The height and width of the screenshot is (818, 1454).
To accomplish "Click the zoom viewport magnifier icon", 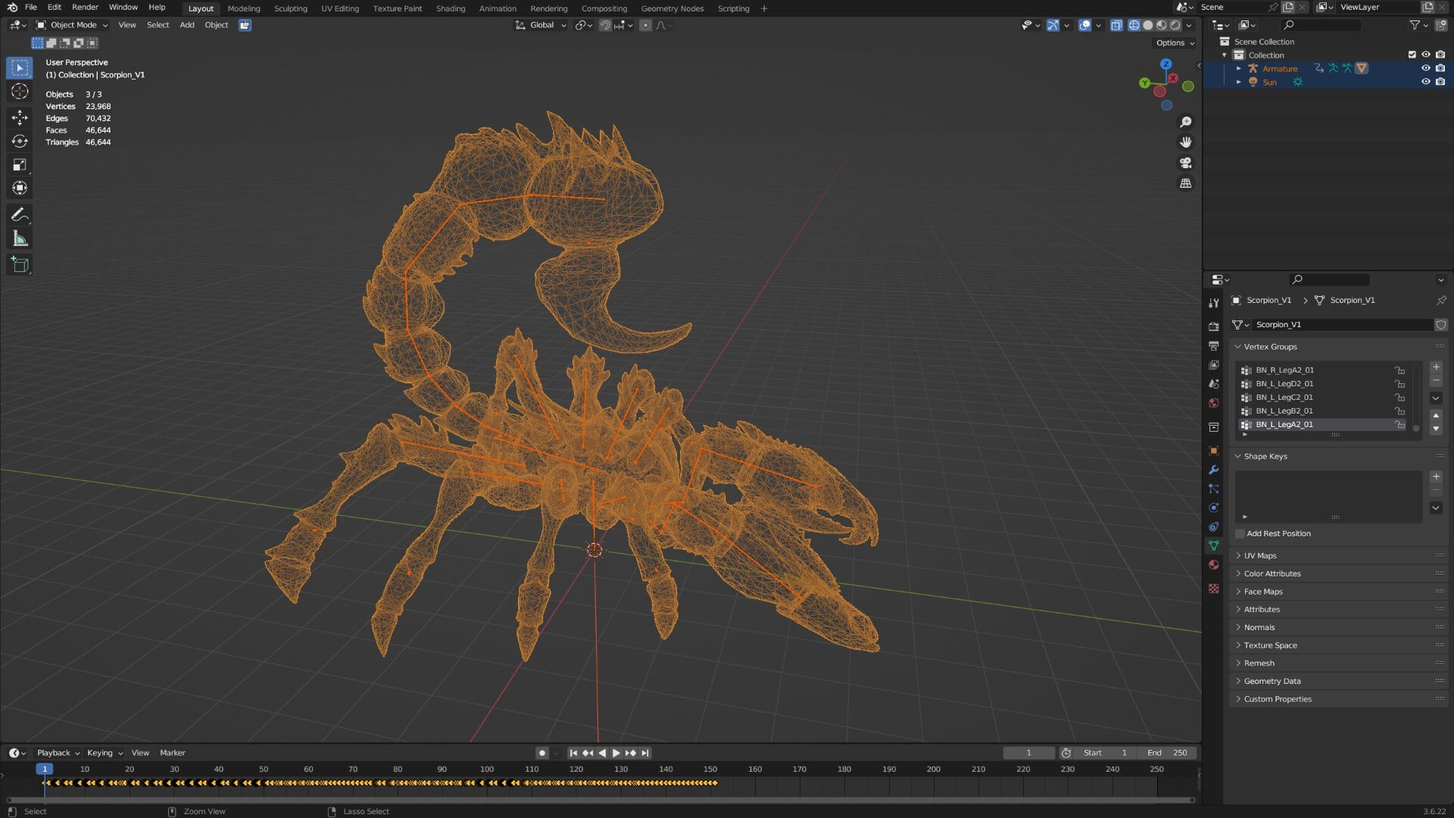I will [x=1186, y=122].
